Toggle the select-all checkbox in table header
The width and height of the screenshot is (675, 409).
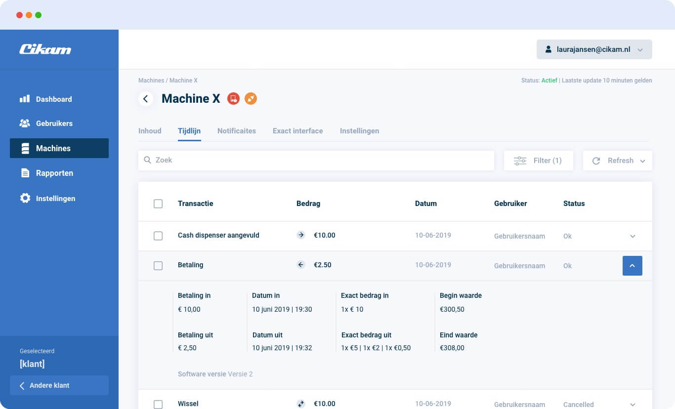pos(158,204)
